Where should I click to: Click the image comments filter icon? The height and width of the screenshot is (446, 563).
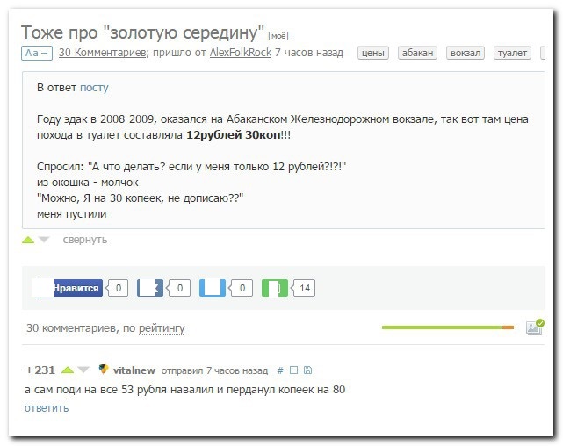[x=534, y=327]
